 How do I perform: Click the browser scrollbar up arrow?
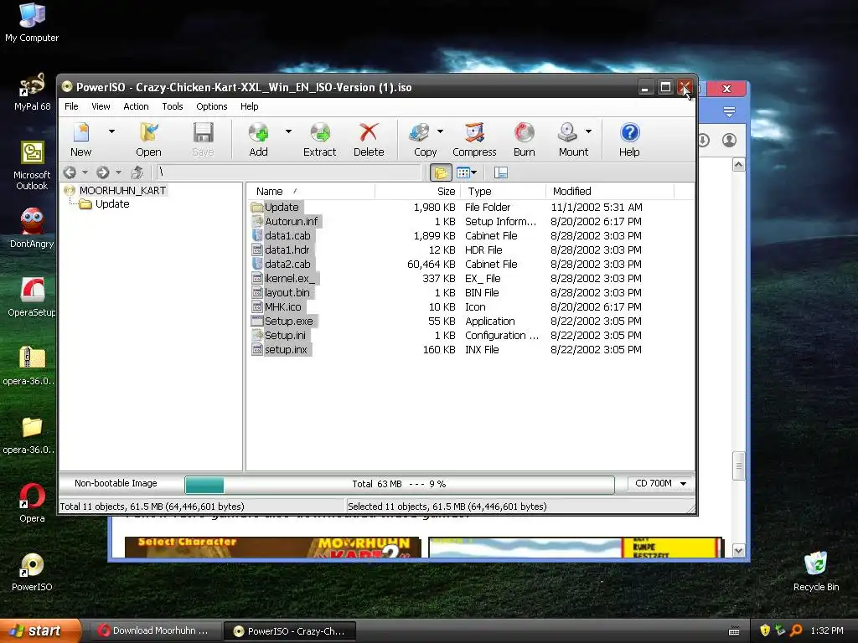(738, 165)
